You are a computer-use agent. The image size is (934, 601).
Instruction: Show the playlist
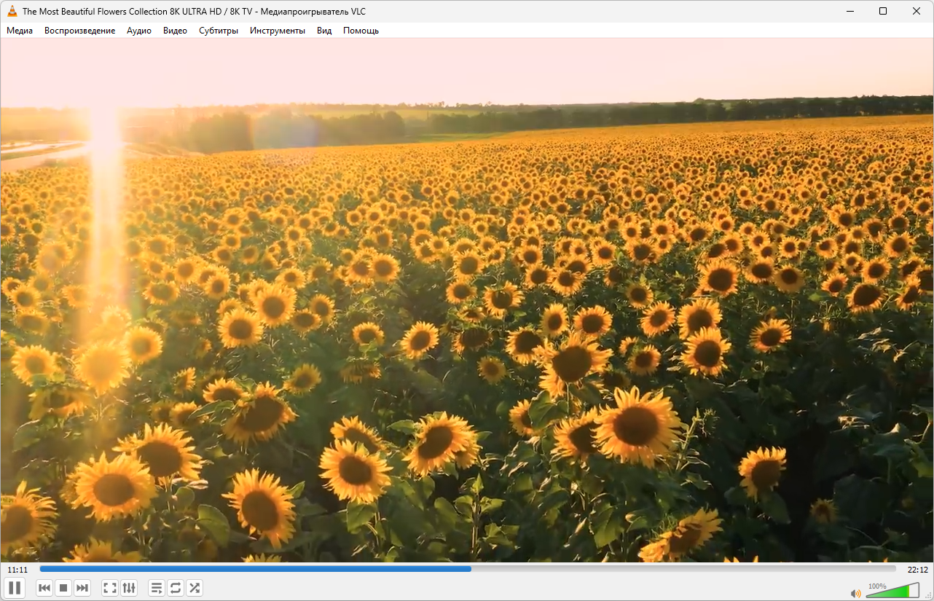(157, 588)
